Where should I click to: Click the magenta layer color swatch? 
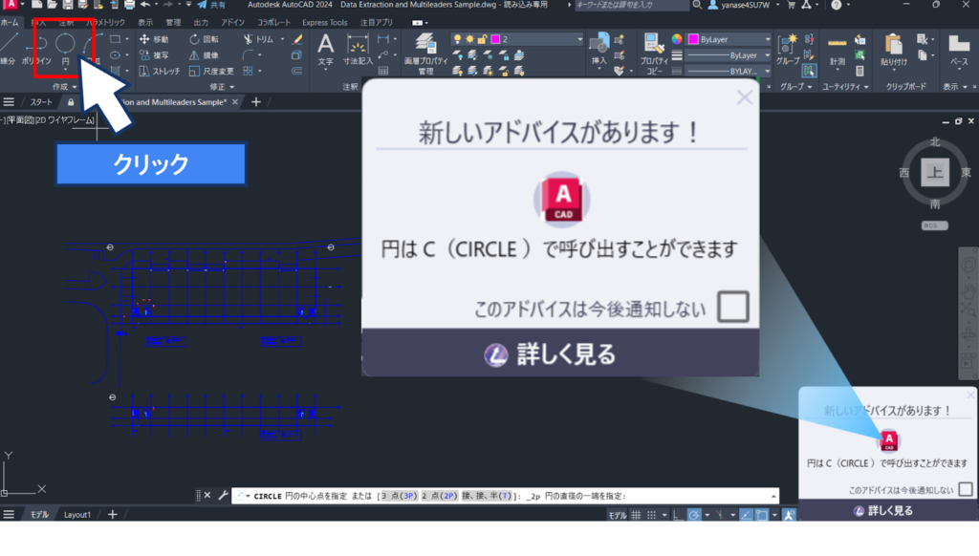(x=496, y=38)
